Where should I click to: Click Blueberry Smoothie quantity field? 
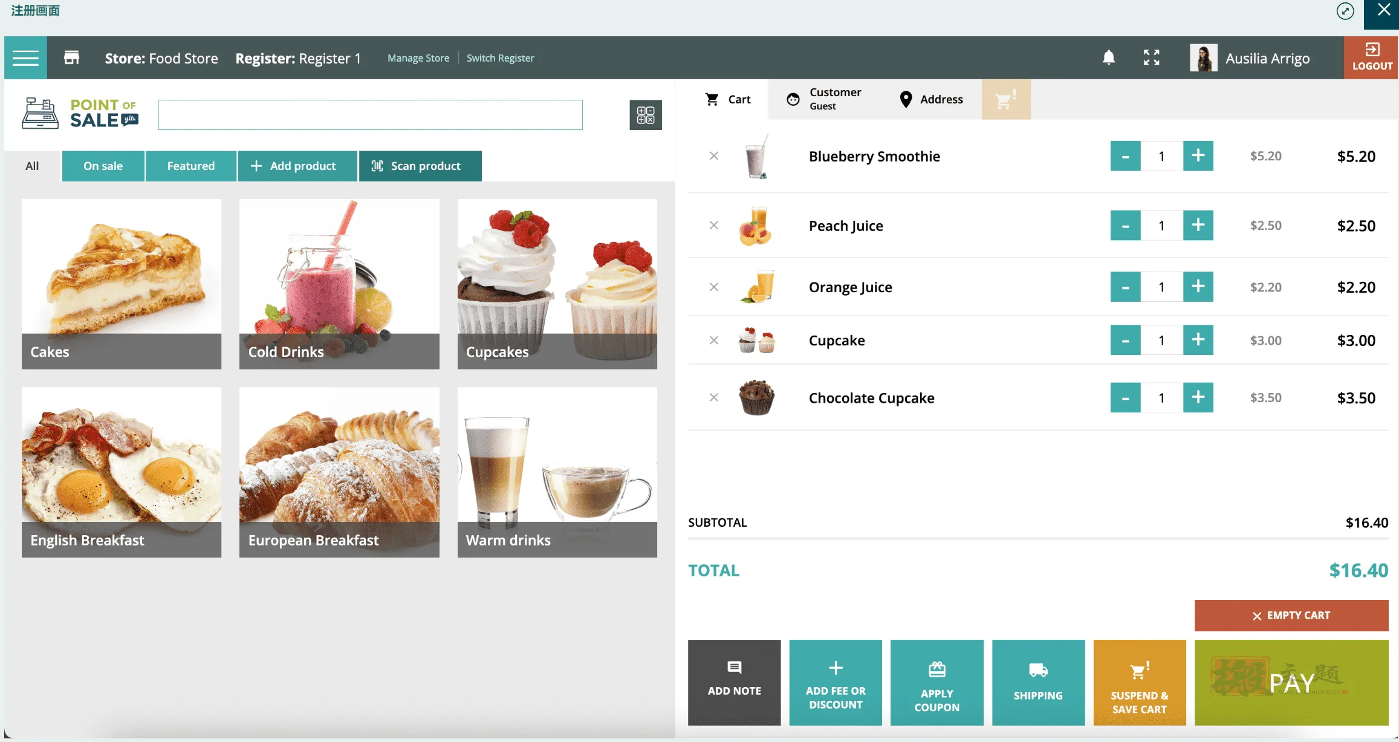[1161, 156]
